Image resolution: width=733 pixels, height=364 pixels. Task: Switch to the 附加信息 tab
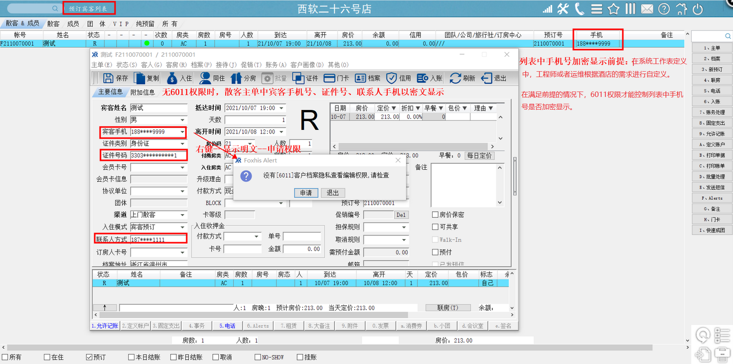coord(143,92)
